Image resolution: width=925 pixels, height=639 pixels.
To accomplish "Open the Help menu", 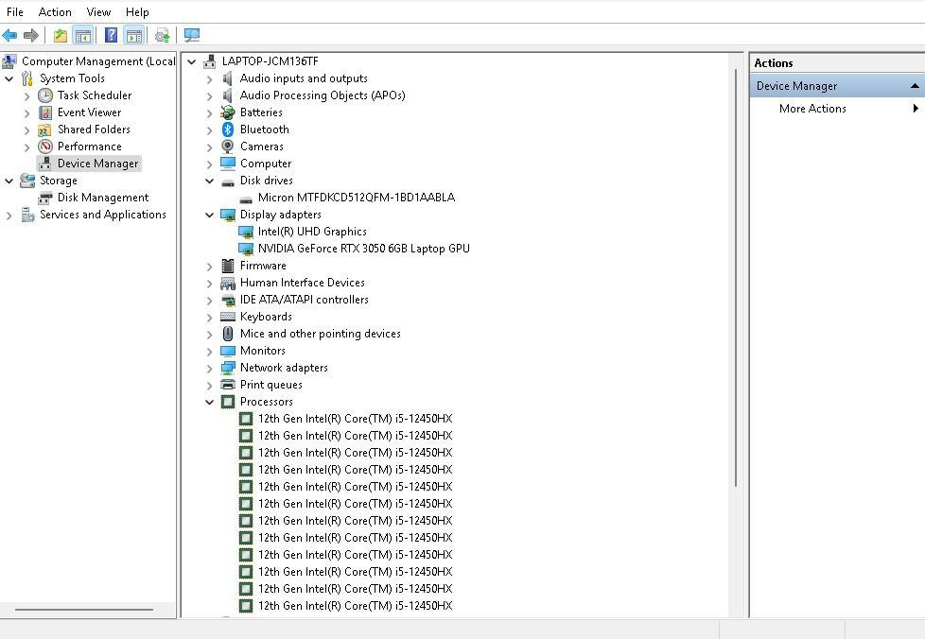I will tap(137, 11).
